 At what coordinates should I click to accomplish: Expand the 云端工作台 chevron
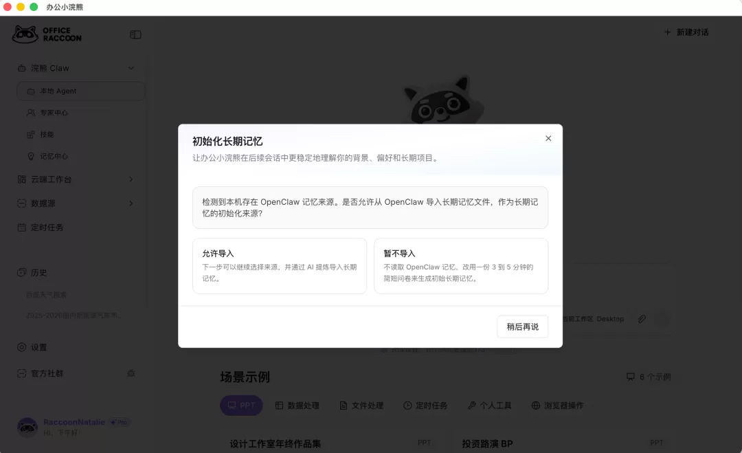(131, 179)
